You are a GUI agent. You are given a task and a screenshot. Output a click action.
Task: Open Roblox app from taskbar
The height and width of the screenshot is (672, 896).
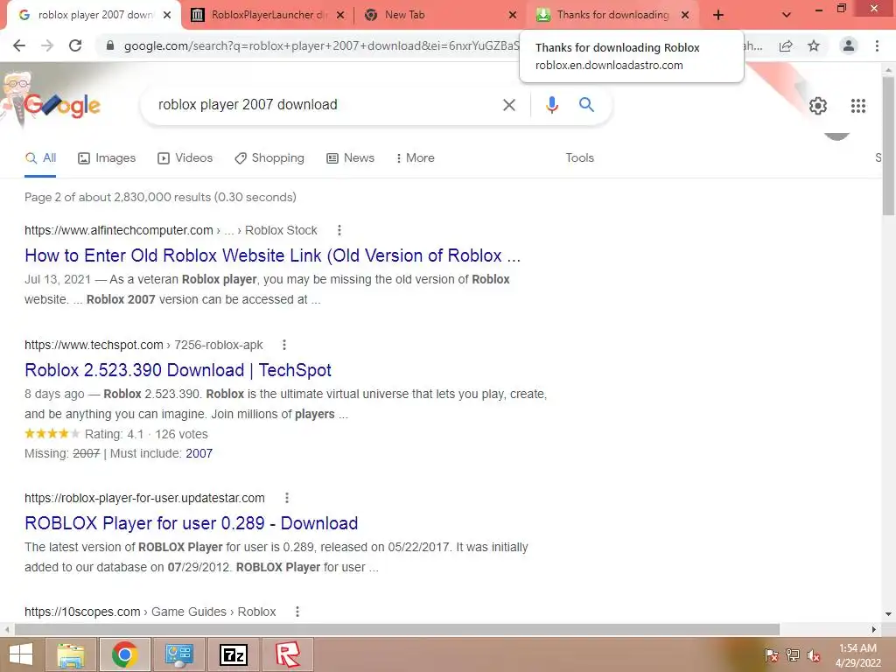tap(287, 654)
